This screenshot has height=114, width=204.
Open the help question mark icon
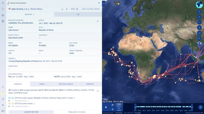3,93
